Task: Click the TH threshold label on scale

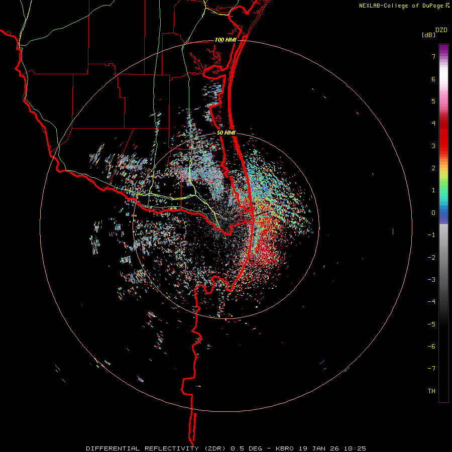Action: point(431,391)
